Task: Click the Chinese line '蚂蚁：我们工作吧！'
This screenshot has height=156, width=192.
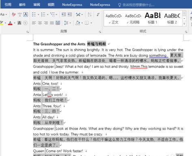Action: (50, 100)
